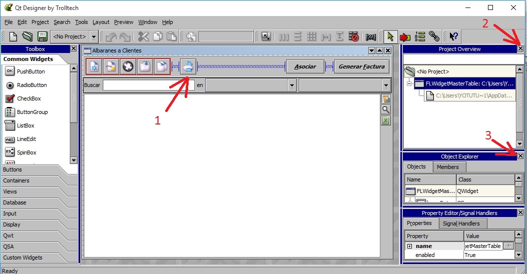The height and width of the screenshot is (274, 527).
Task: Click the magnifier icon beside the table
Action: (386, 109)
